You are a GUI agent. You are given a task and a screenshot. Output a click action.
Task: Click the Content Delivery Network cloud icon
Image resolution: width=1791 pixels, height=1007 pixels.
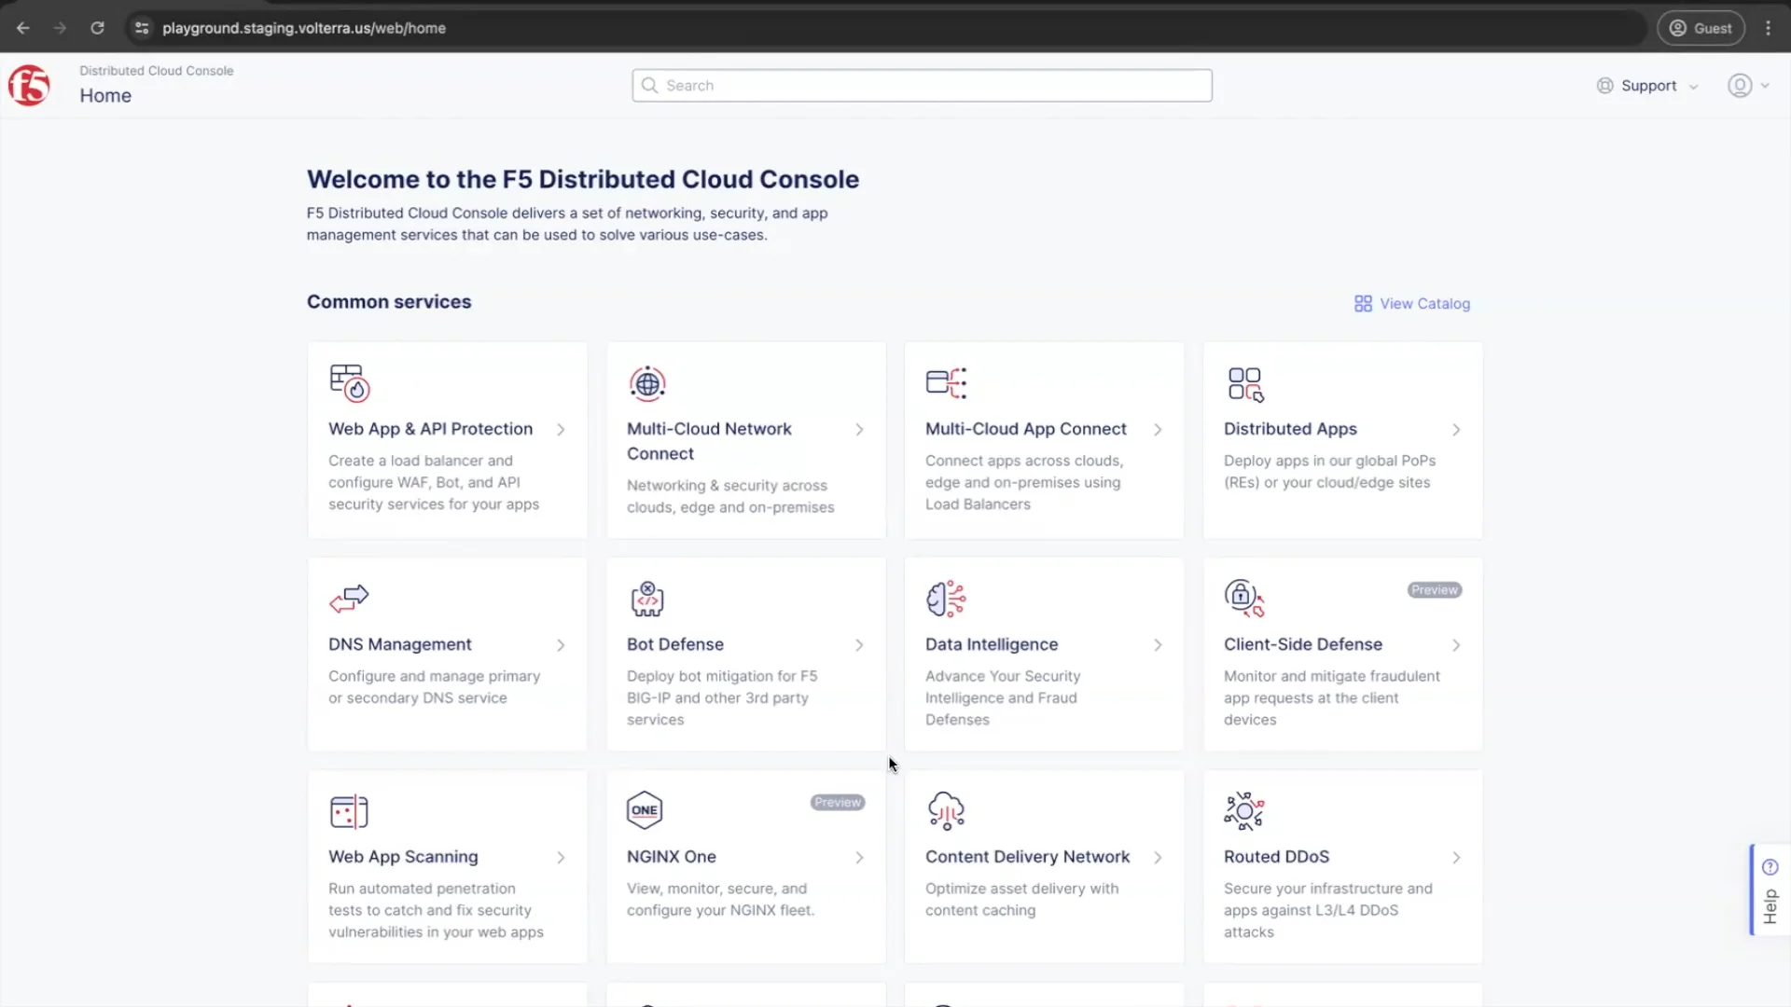[946, 810]
